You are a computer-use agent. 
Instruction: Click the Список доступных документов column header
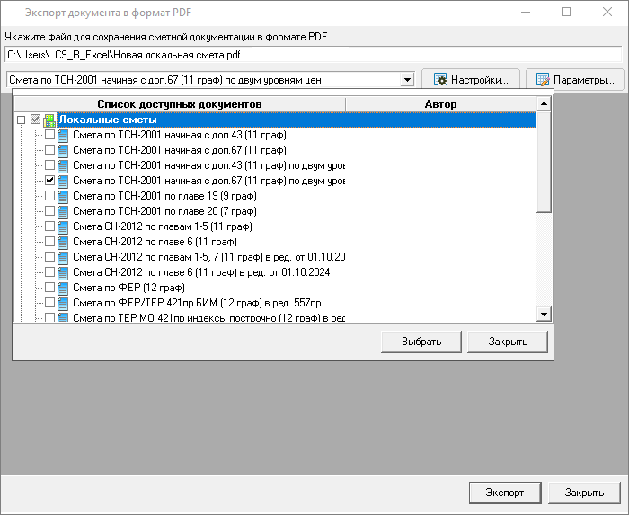[179, 104]
